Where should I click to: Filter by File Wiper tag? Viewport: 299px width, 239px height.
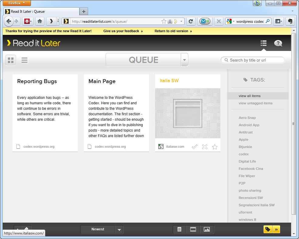[247, 176]
